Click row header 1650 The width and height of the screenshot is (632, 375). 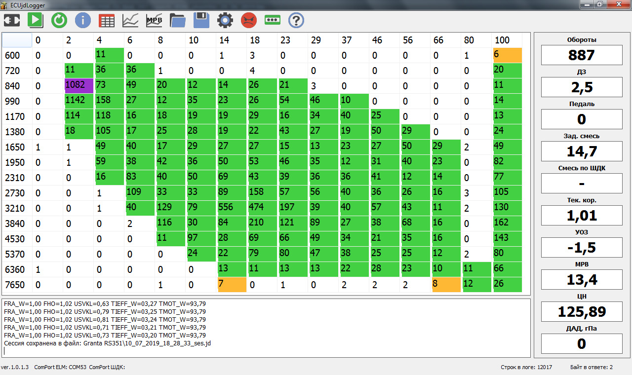click(17, 147)
